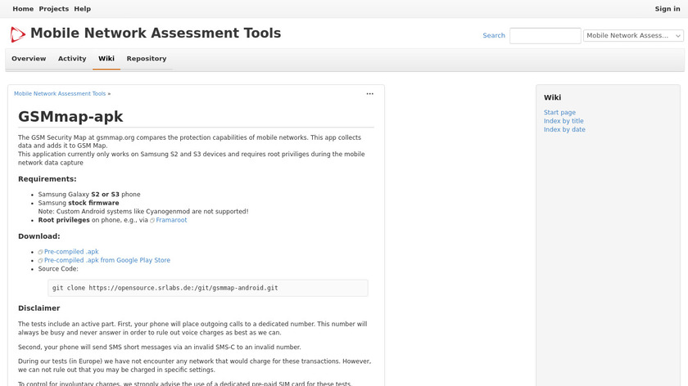Follow the Framaroot link
The width and height of the screenshot is (688, 386).
[171, 220]
